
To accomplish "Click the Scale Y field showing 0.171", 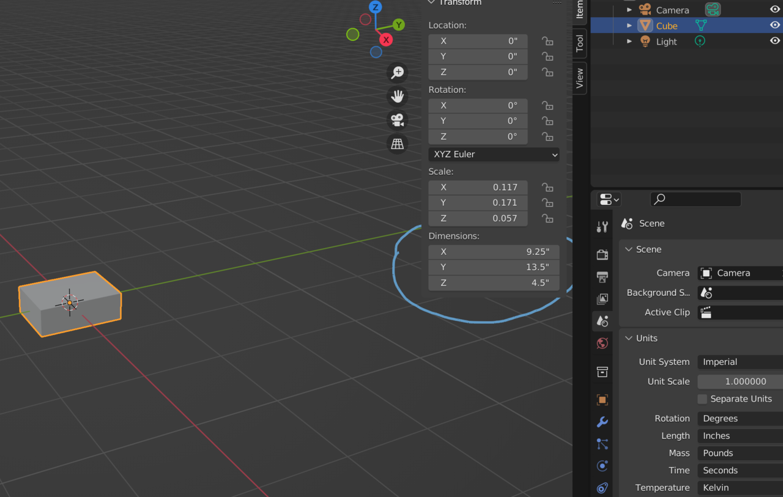I will click(478, 202).
